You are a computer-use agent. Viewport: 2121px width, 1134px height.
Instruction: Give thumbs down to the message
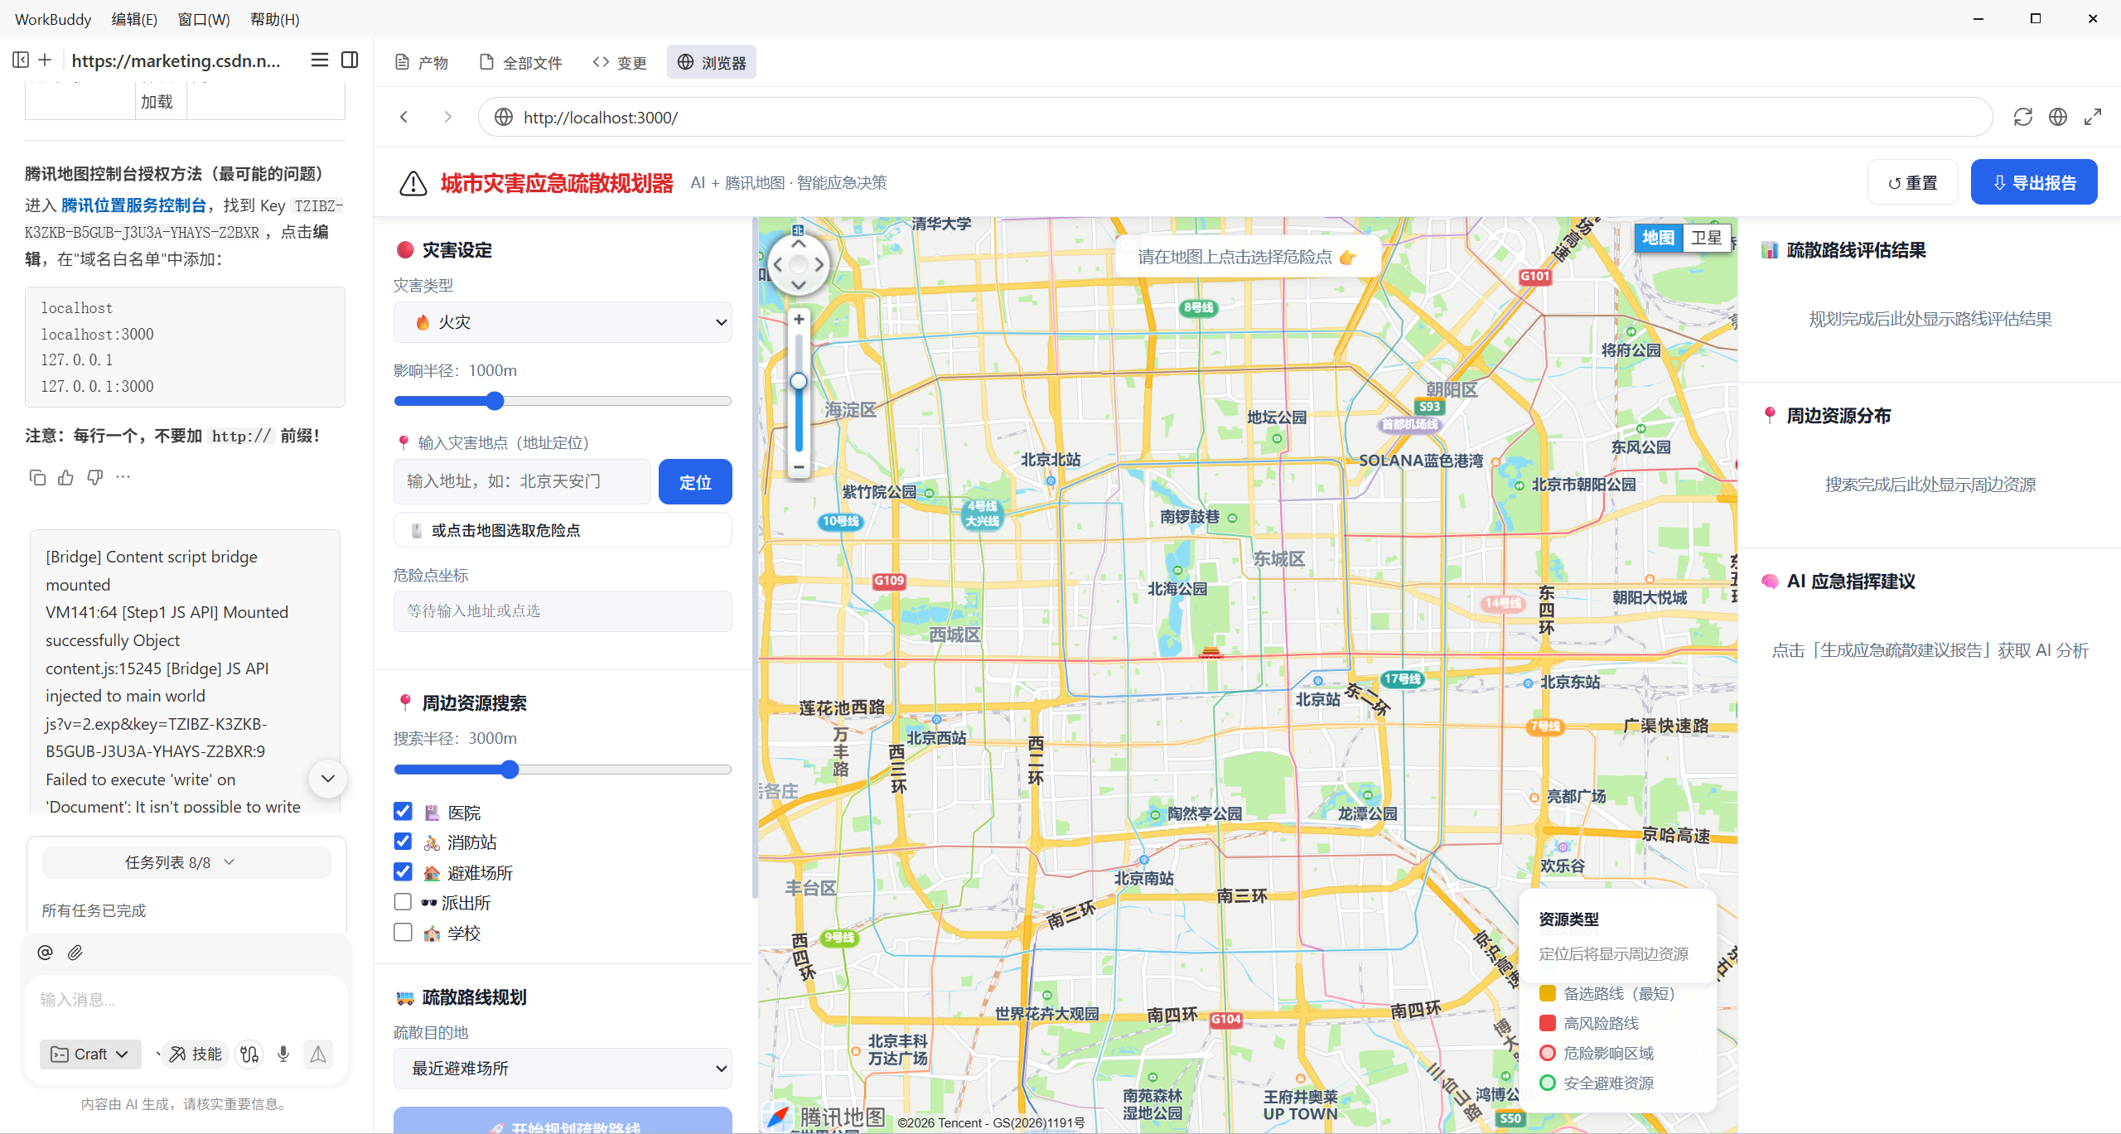[x=95, y=477]
